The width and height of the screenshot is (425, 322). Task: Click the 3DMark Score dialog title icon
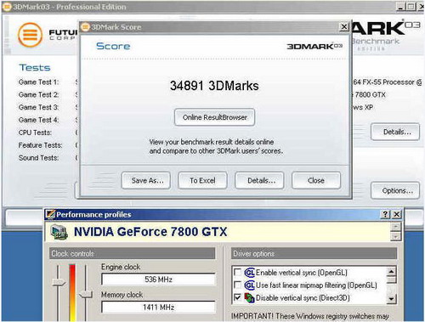pyautogui.click(x=85, y=27)
